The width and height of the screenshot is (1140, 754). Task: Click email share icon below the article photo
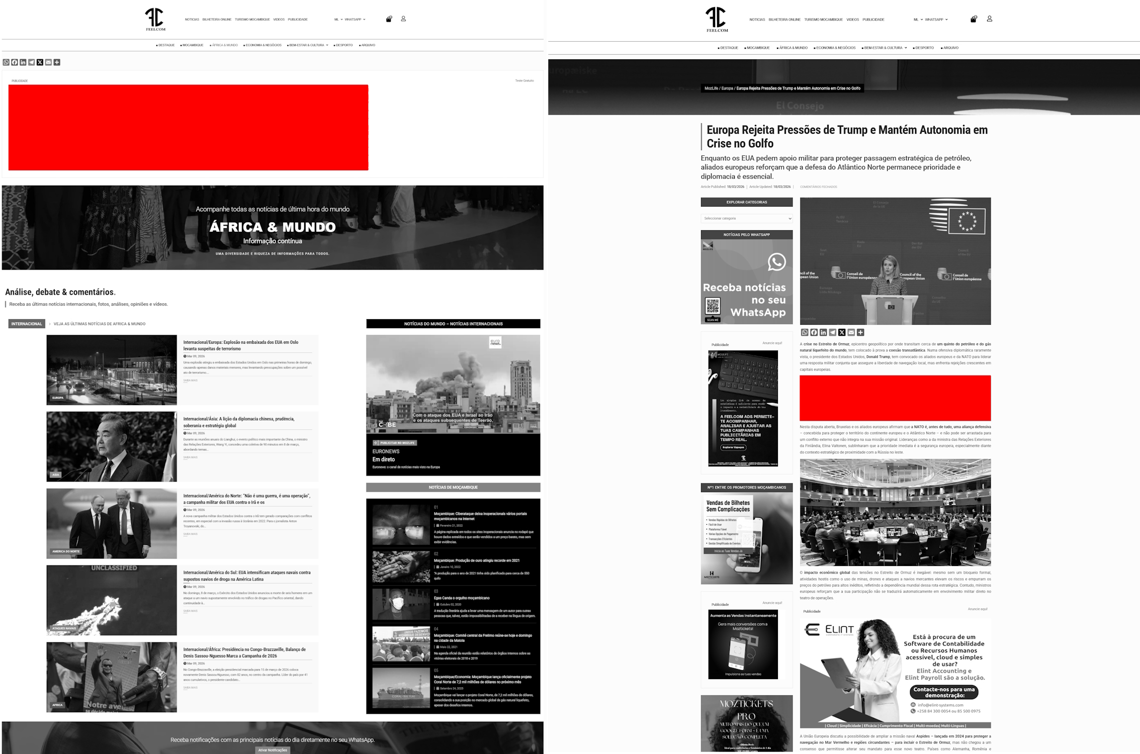[851, 332]
